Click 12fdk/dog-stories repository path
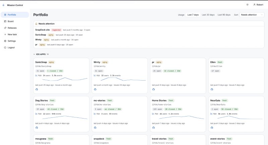The image size is (268, 145). (44, 105)
